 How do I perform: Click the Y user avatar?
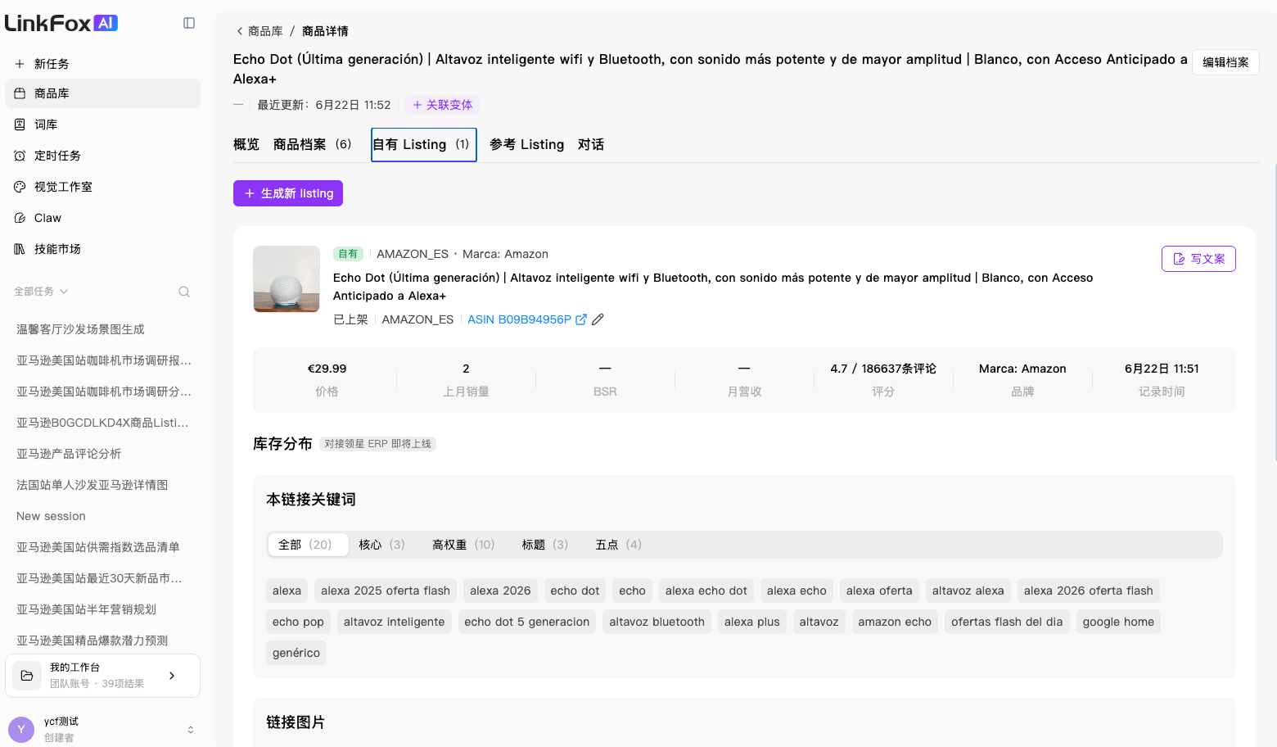21,730
